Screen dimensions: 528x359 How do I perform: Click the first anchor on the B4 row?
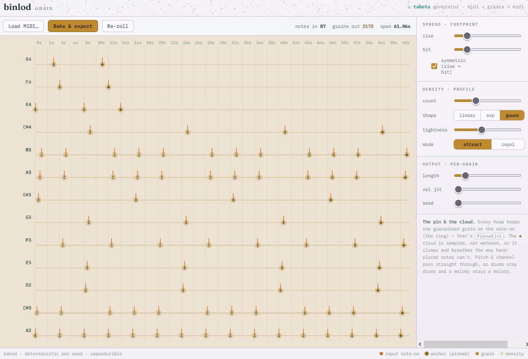[x=54, y=64]
